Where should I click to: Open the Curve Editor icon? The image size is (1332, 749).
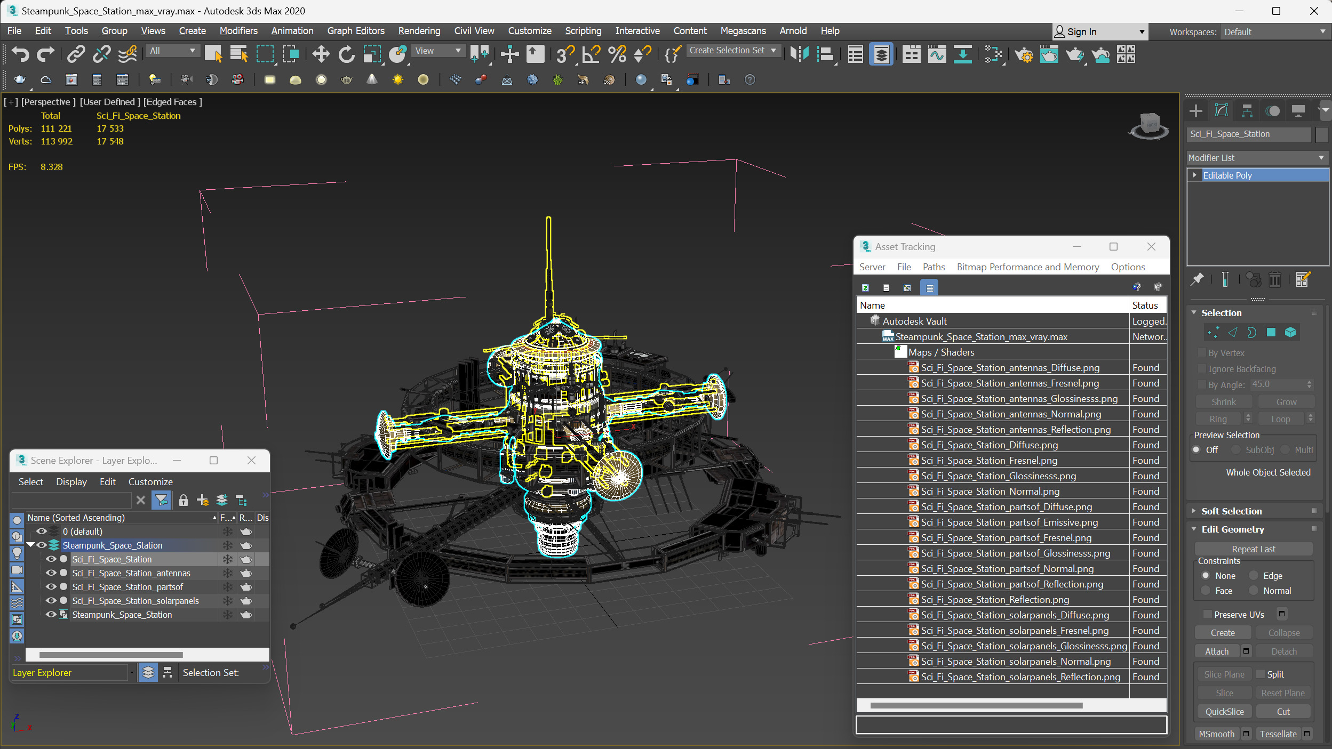(937, 54)
